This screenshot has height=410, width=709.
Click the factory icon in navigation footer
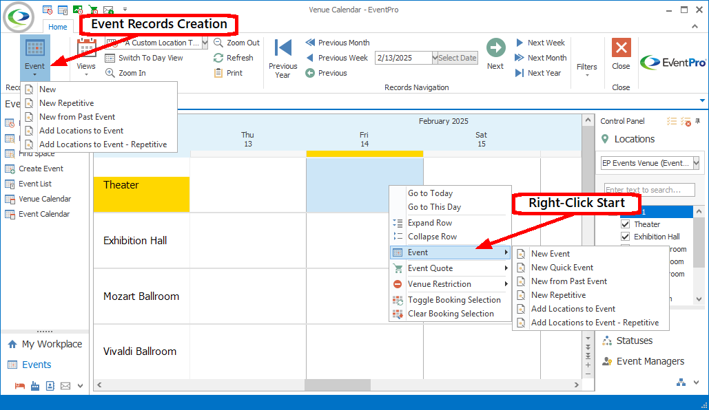coord(35,386)
